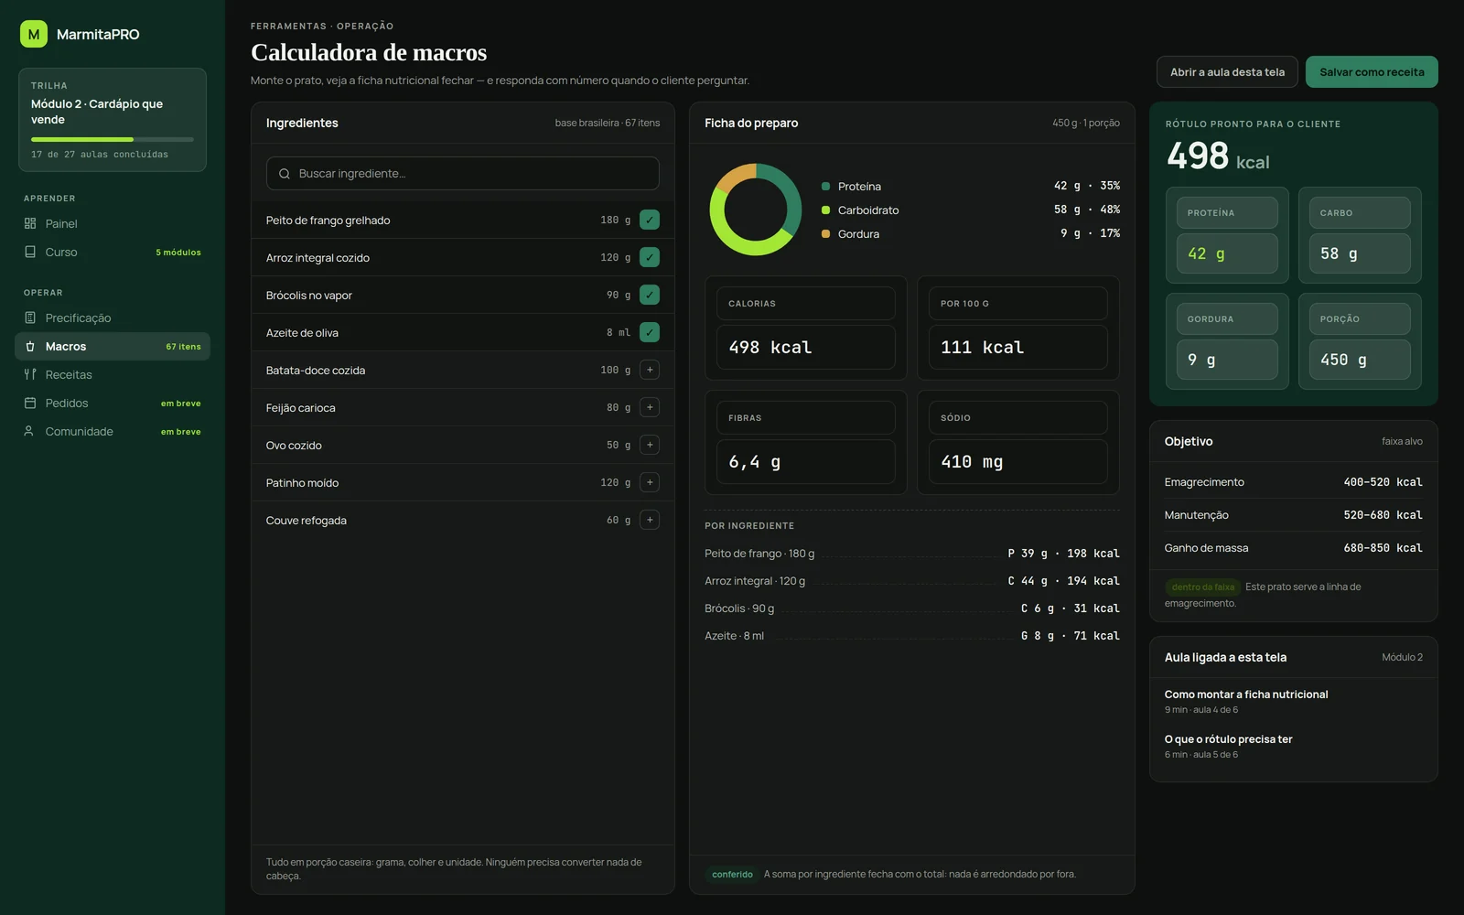Image resolution: width=1464 pixels, height=915 pixels.
Task: Click the Comunidade person icon
Action: click(30, 431)
